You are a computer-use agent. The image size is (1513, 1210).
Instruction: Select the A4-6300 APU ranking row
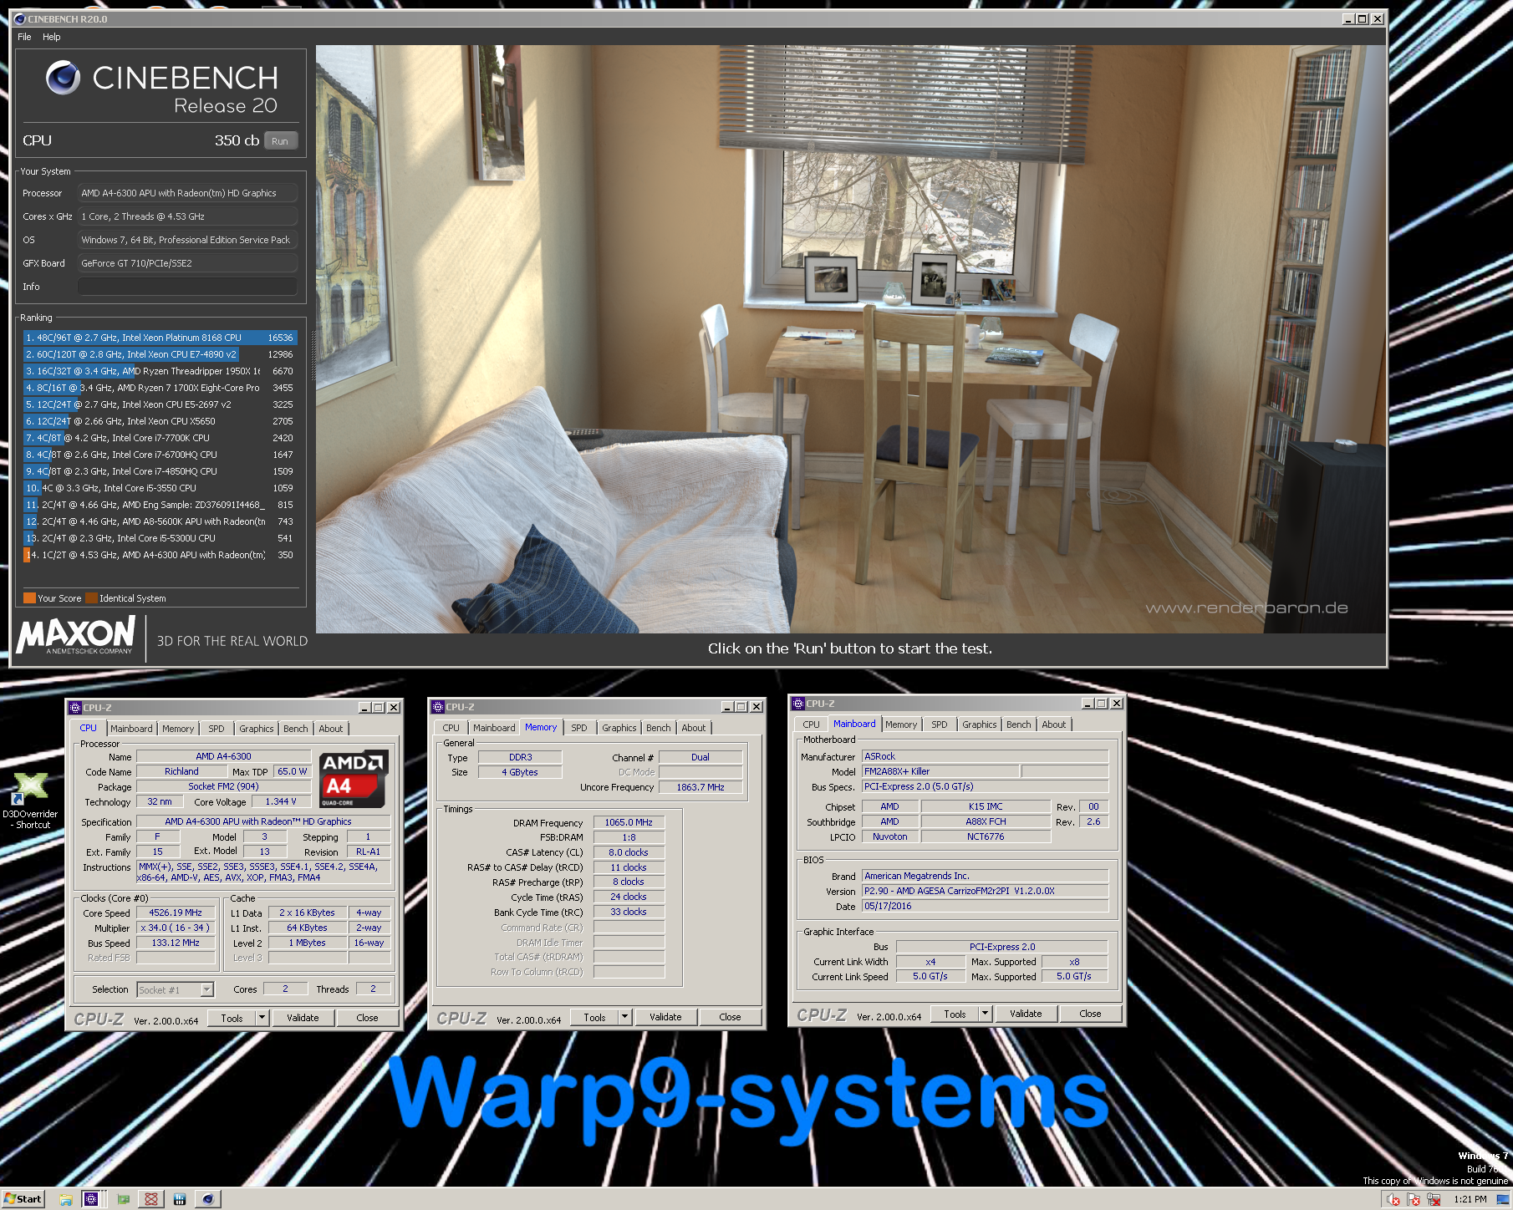pyautogui.click(x=160, y=555)
